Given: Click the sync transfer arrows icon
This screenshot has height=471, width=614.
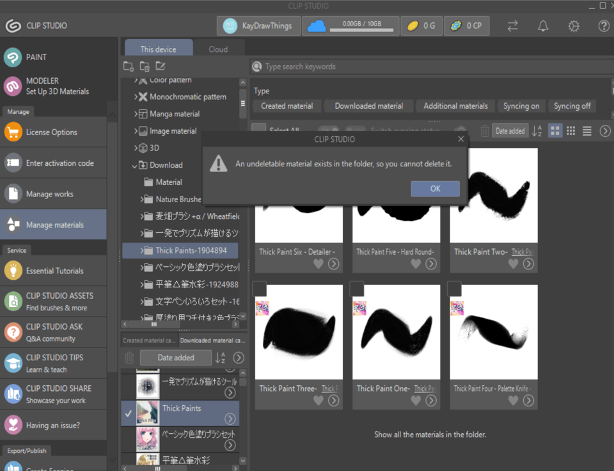Looking at the screenshot, I should click(x=512, y=26).
